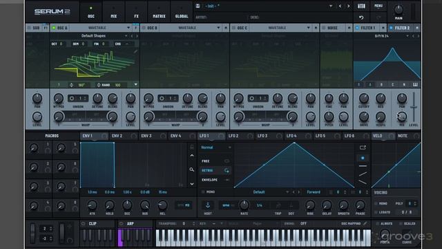This screenshot has height=249, width=442.
Task: Click the RAND phase icon in OSC A
Action: tap(99, 85)
